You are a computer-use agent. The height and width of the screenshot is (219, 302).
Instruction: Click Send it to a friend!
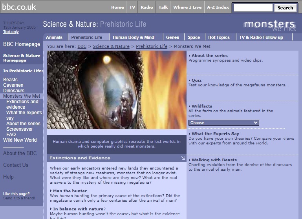point(19,198)
